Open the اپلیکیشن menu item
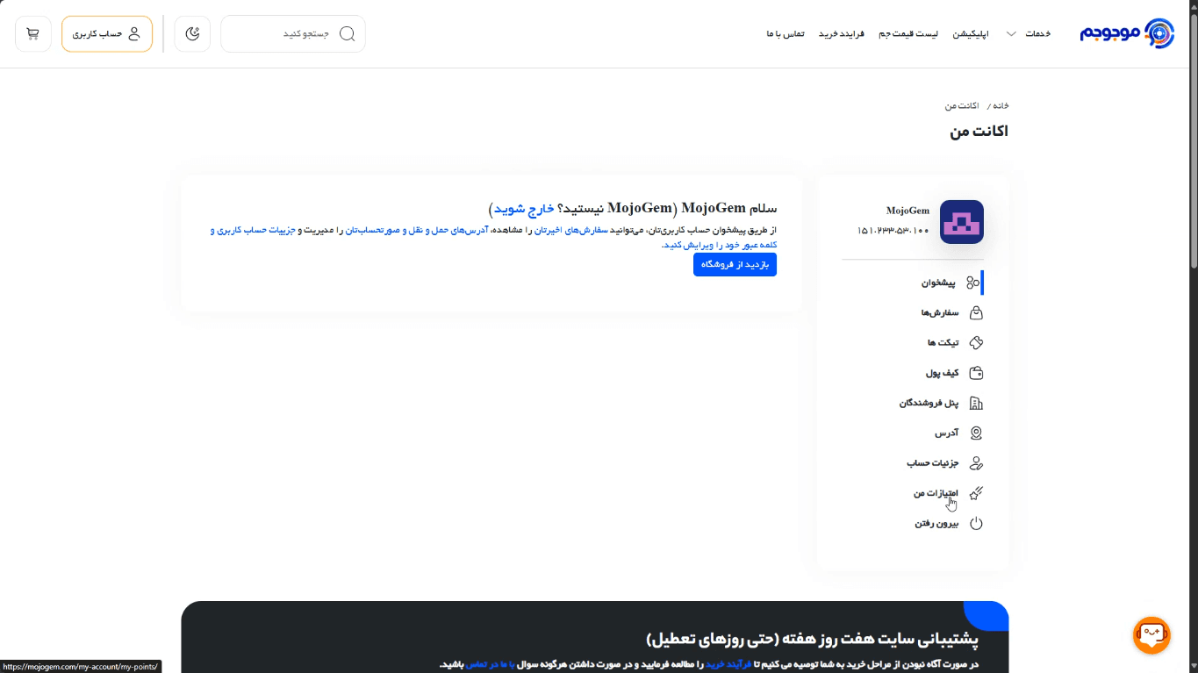The height and width of the screenshot is (673, 1198). pos(971,33)
